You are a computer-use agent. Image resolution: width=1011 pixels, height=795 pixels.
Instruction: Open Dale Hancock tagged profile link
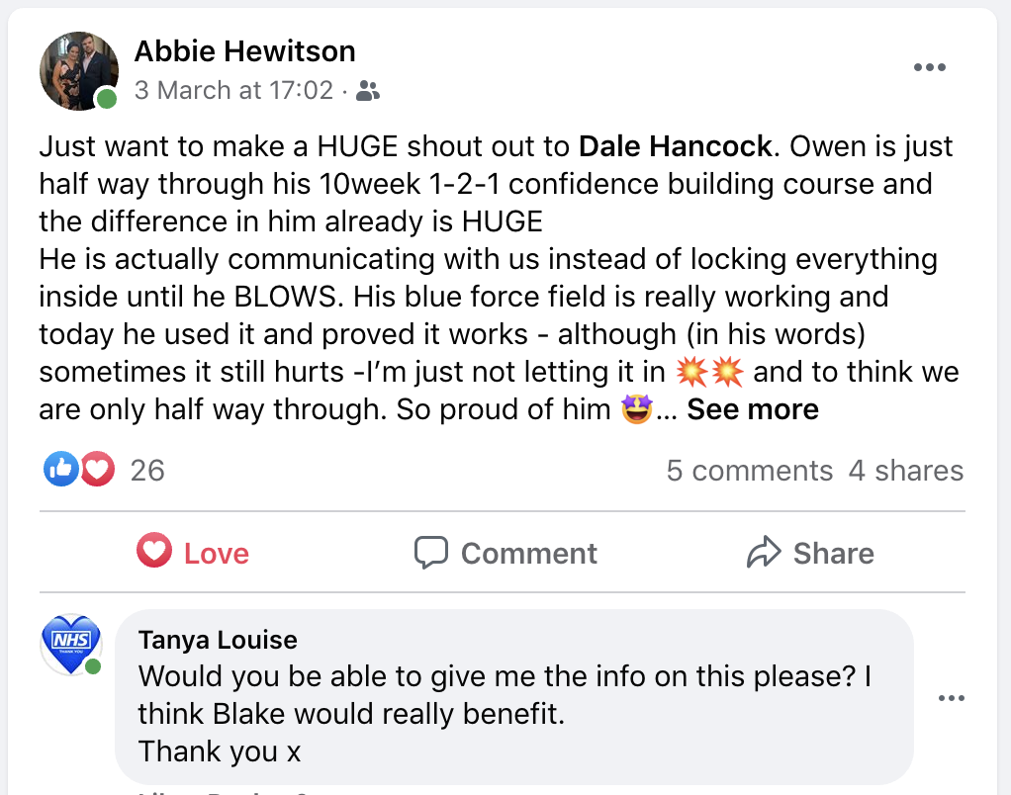pyautogui.click(x=675, y=146)
